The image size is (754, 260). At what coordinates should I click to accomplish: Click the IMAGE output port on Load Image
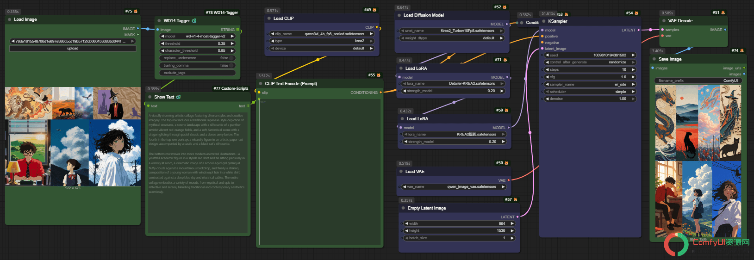pos(137,28)
